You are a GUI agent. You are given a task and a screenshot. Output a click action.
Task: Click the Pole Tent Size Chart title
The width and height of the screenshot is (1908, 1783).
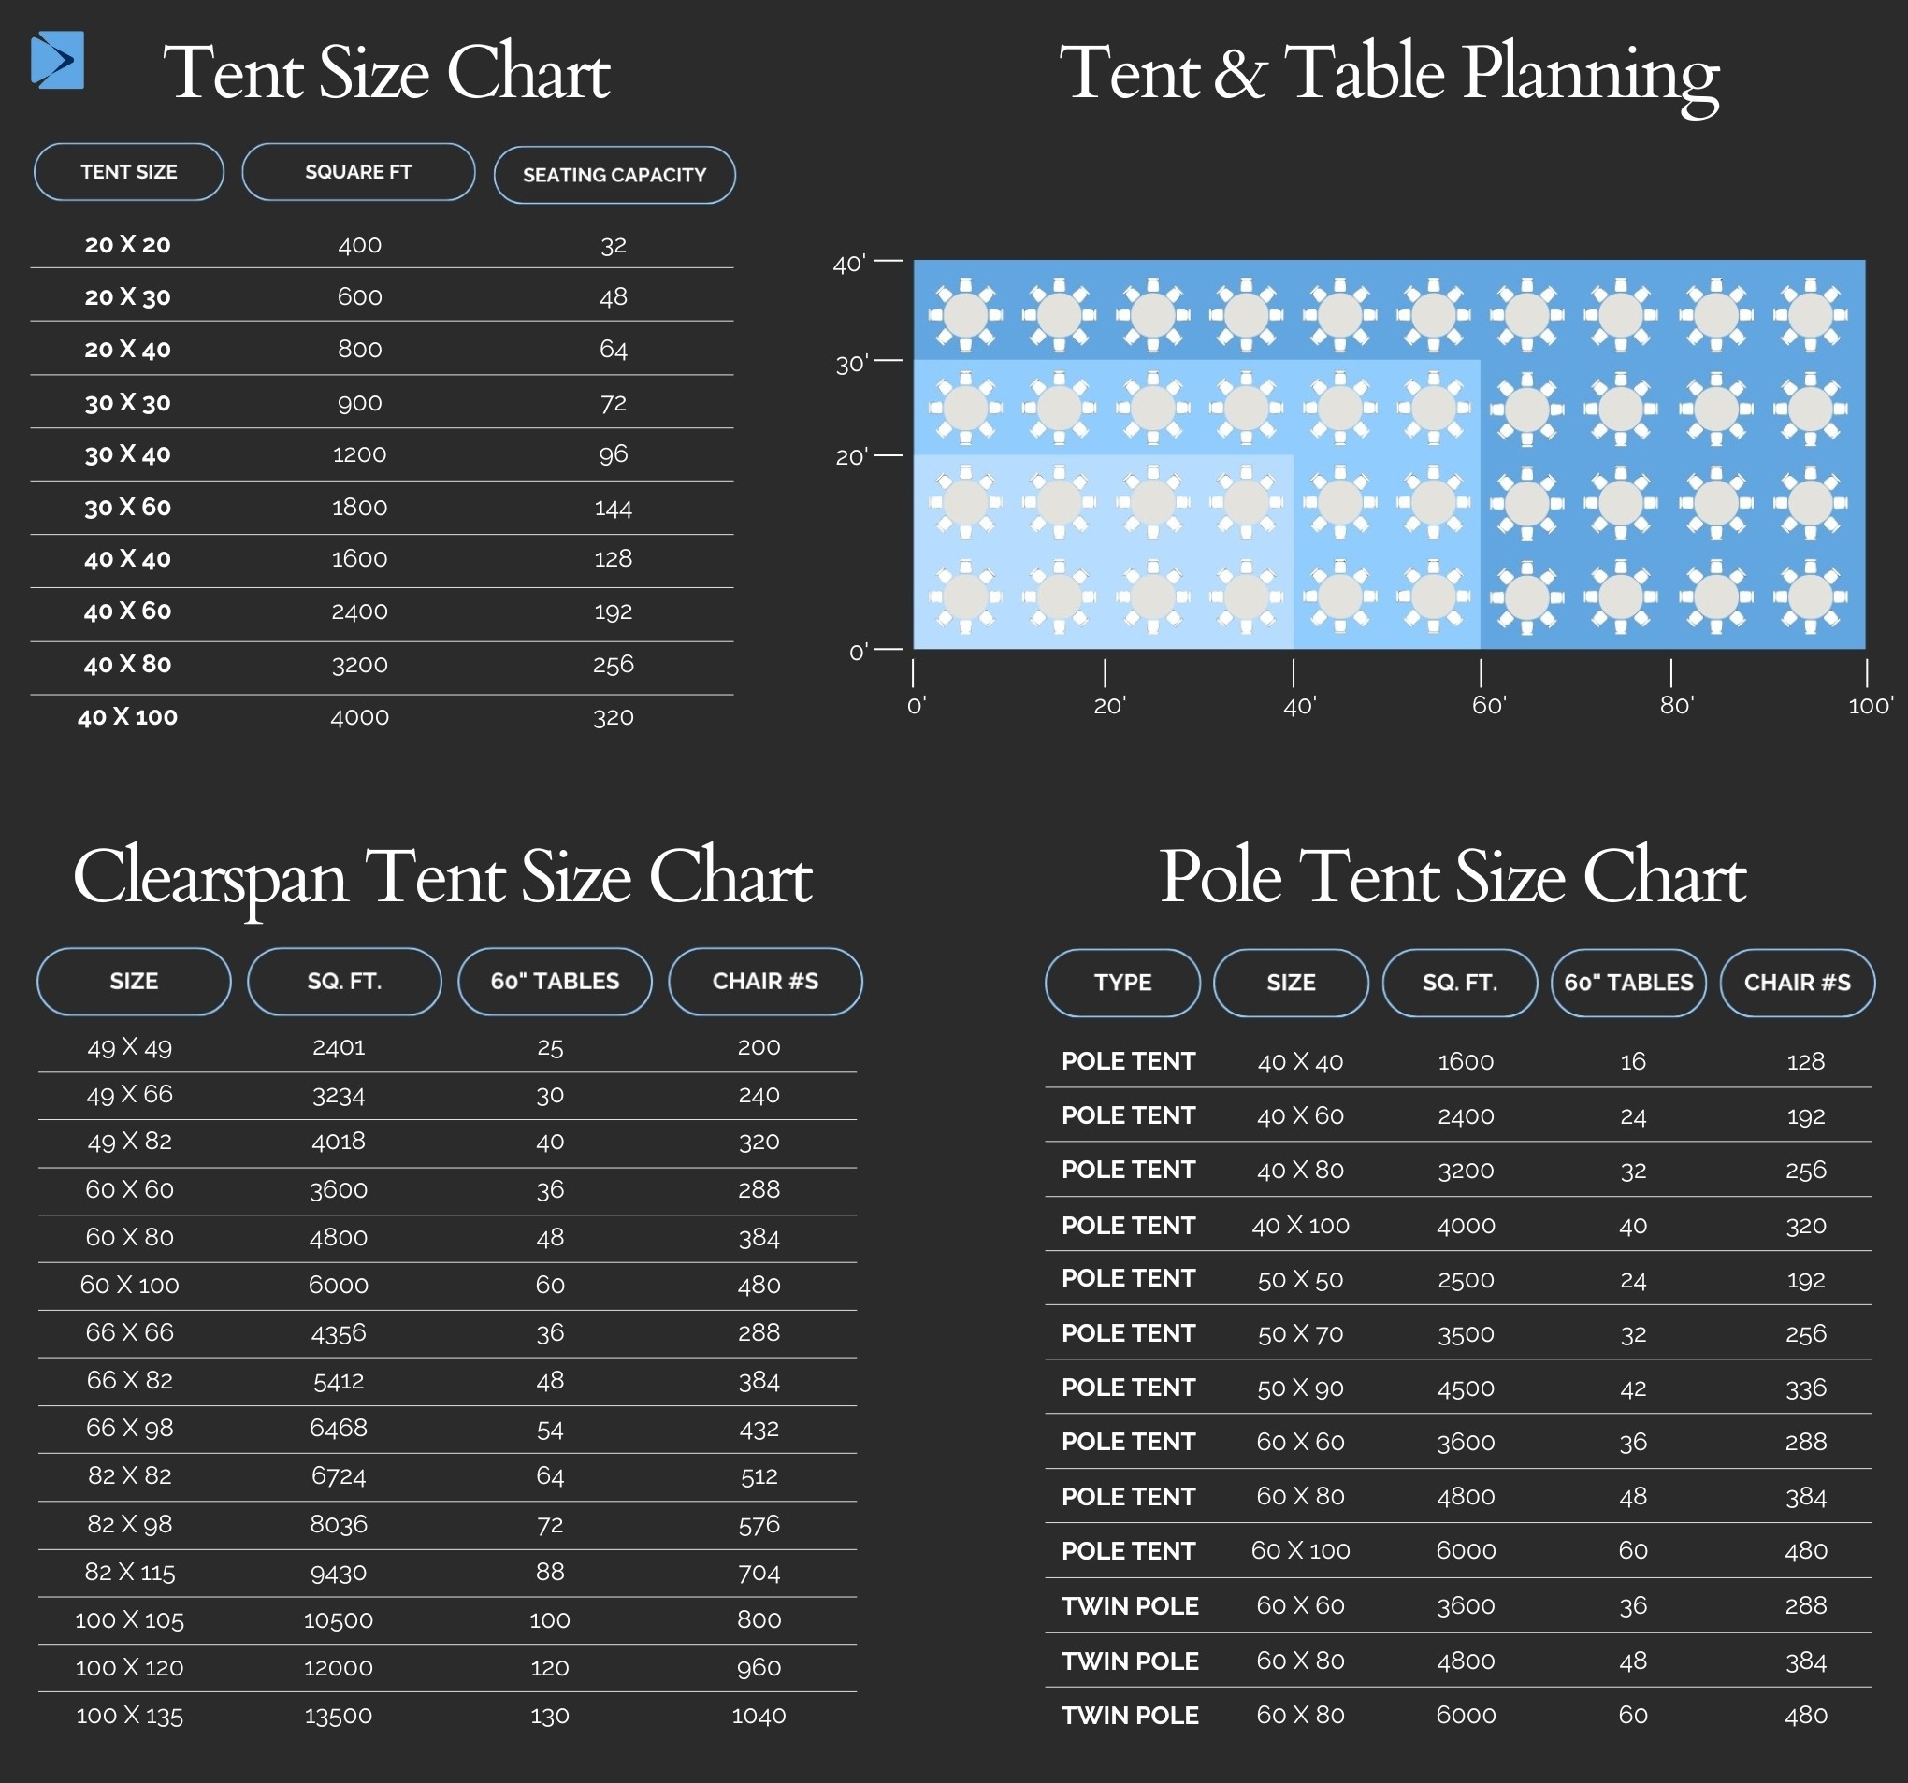coord(1452,876)
